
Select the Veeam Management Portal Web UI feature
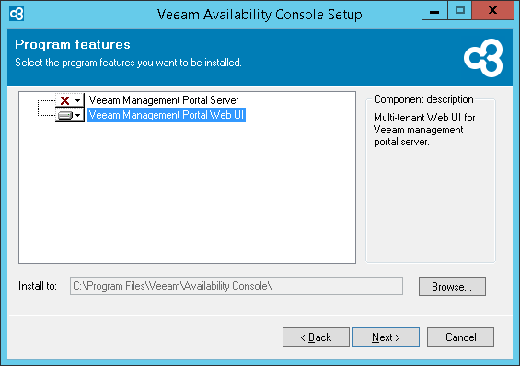167,115
